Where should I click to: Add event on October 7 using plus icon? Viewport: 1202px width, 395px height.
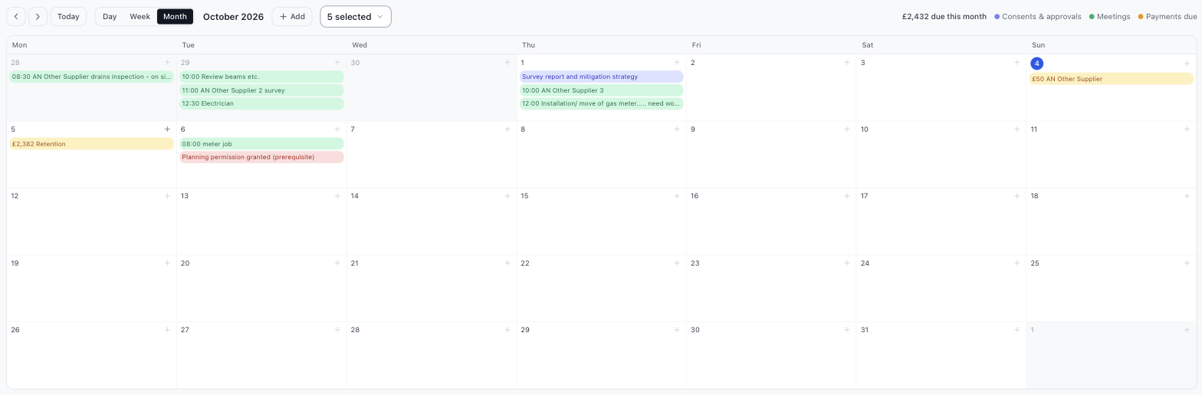point(507,129)
